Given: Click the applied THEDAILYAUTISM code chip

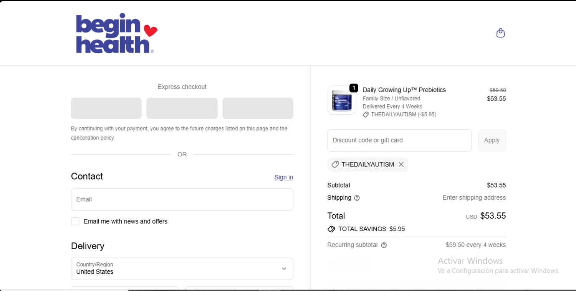Looking at the screenshot, I should click(367, 164).
